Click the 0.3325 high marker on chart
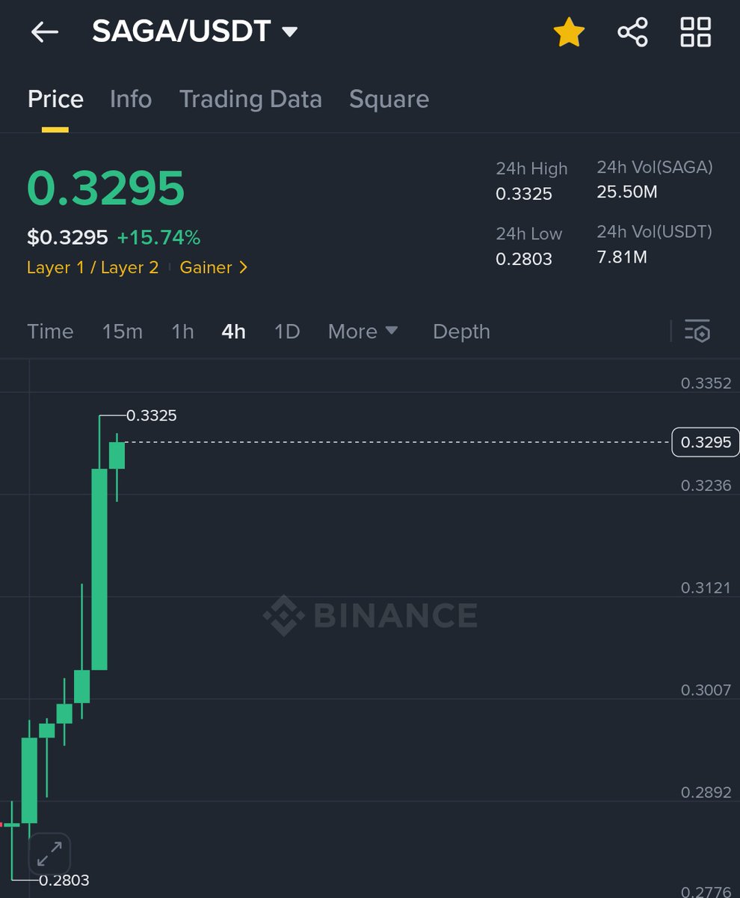 click(x=152, y=415)
